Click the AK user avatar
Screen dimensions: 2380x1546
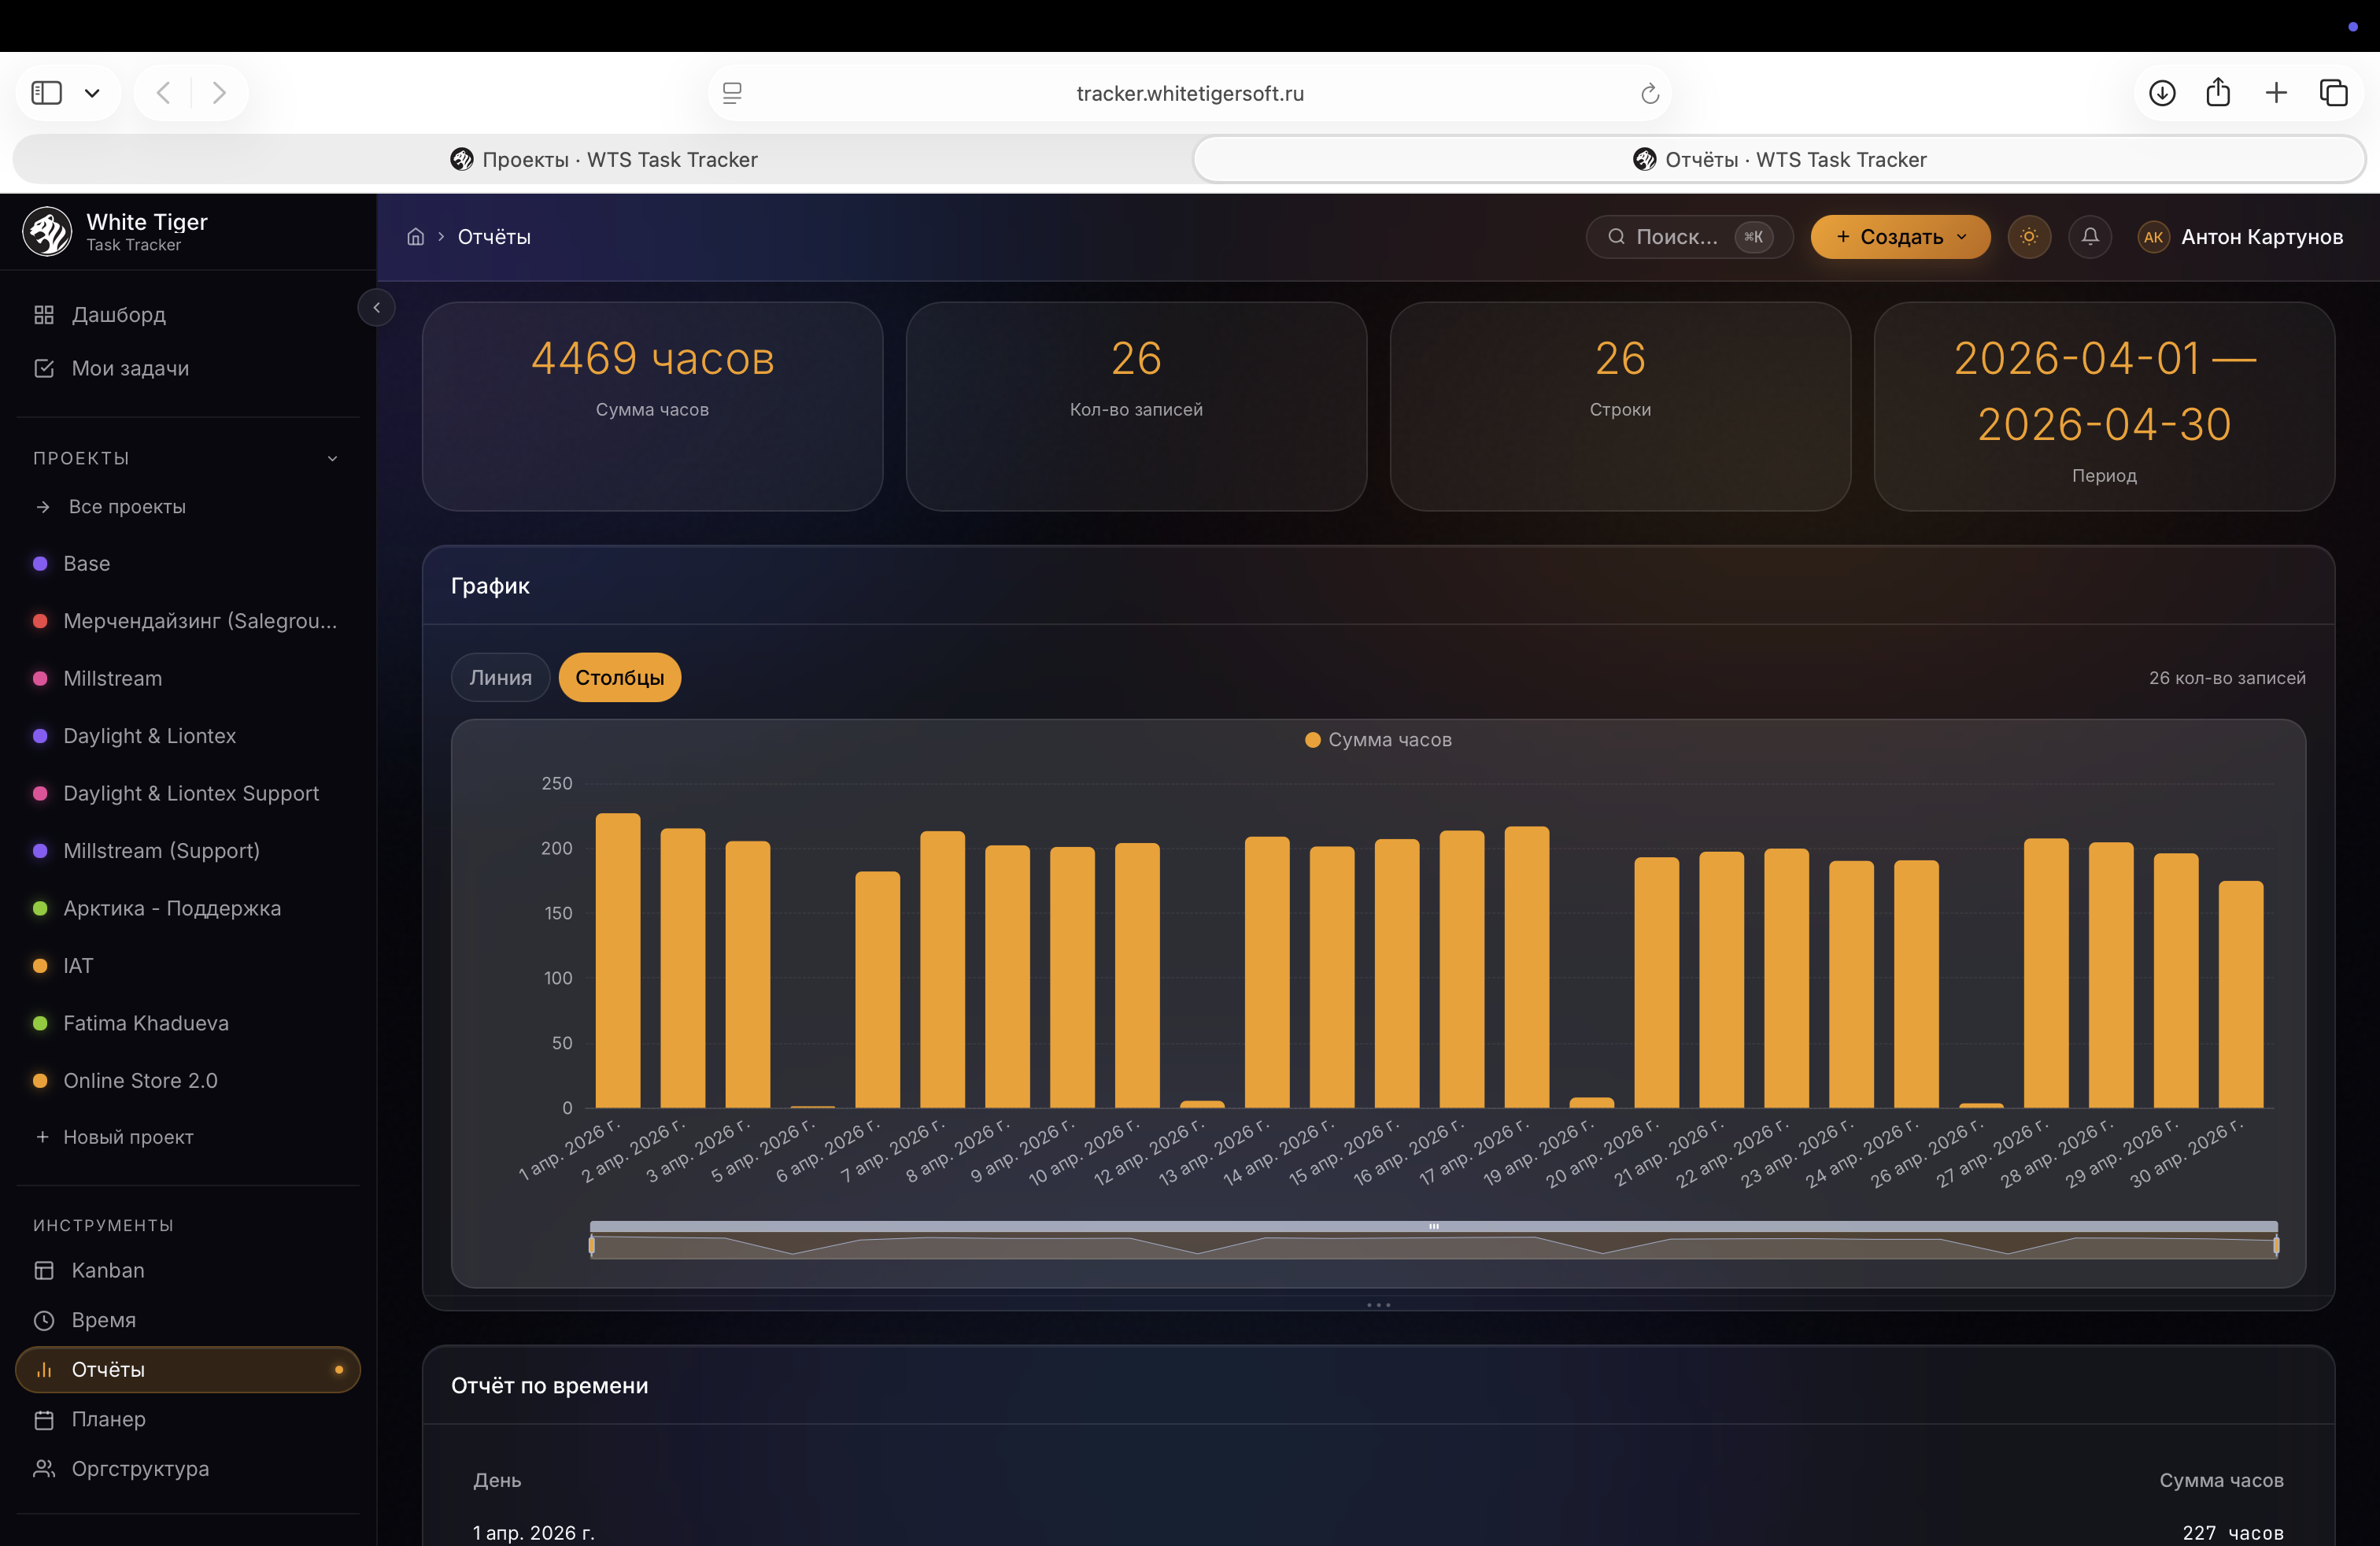[2153, 237]
